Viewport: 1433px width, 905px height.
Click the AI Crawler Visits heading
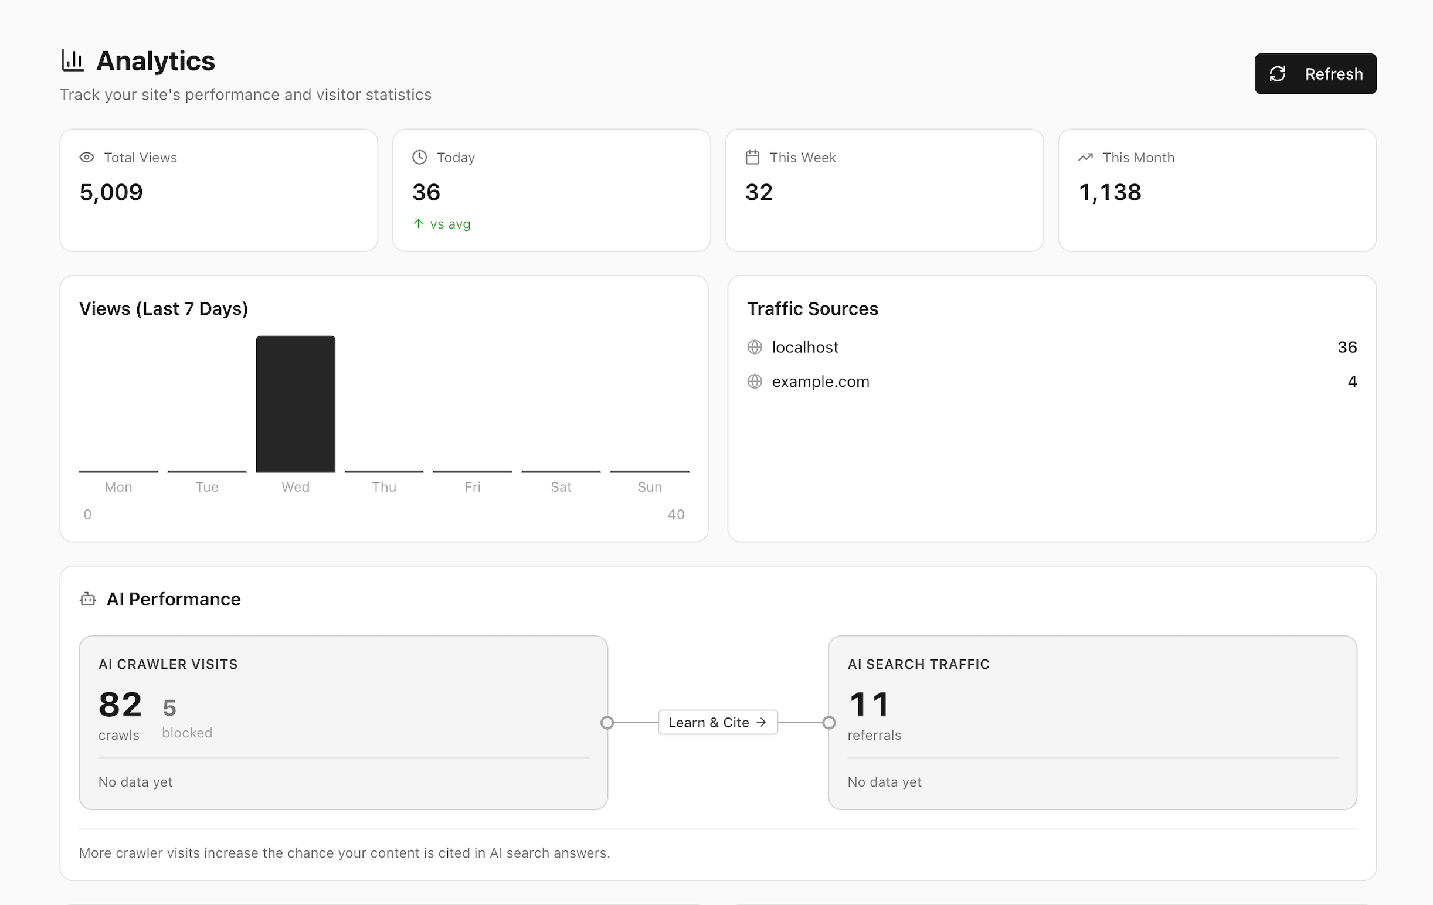168,664
